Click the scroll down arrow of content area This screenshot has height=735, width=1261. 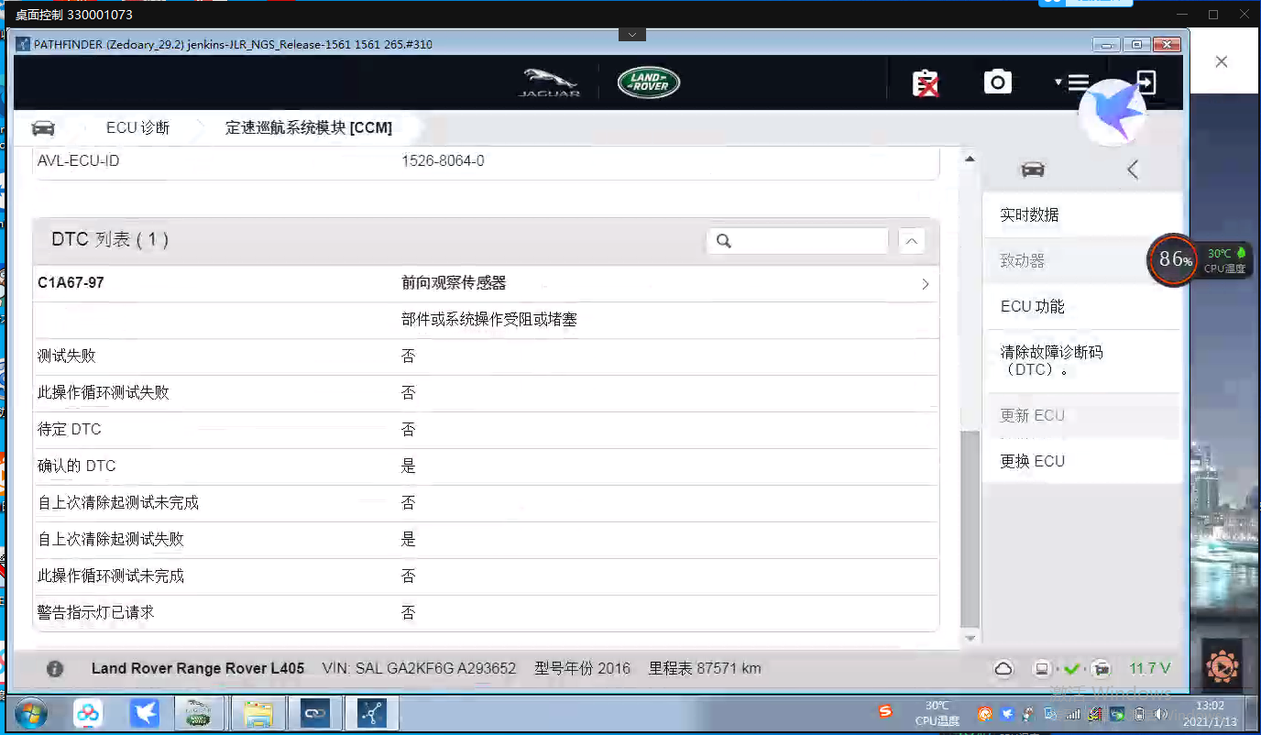pyautogui.click(x=970, y=638)
